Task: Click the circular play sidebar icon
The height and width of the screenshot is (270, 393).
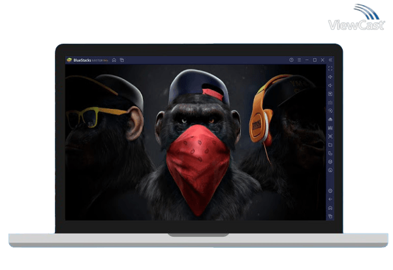Action: pyautogui.click(x=330, y=111)
